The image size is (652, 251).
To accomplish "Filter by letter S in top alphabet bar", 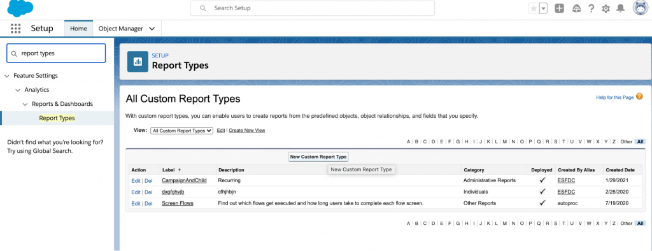I will (555, 142).
